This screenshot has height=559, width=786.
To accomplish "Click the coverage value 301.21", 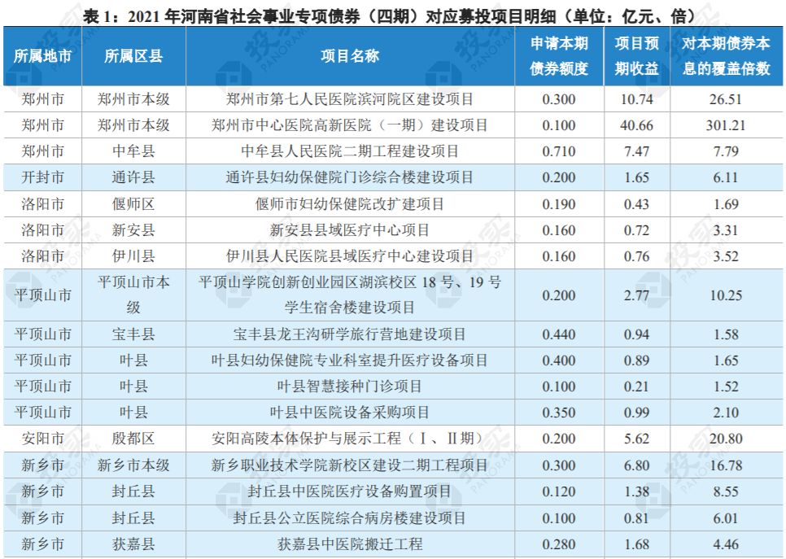I will [x=726, y=125].
